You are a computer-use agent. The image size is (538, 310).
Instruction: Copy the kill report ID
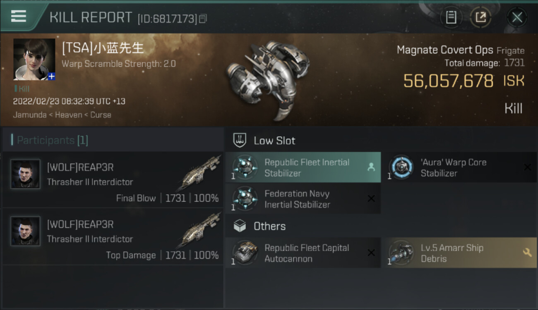203,19
